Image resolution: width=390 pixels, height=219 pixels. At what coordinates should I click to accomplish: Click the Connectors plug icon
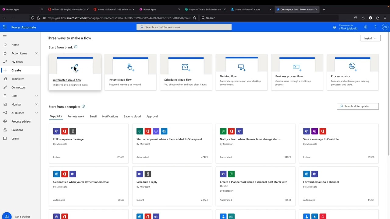click(x=5, y=87)
